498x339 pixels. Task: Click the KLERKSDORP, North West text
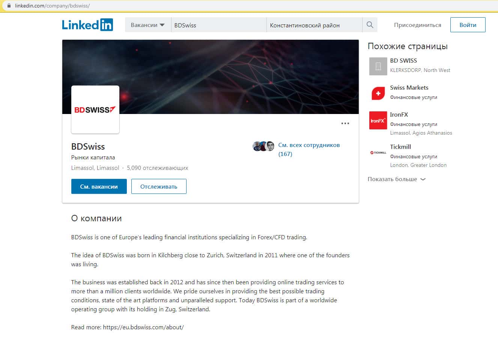[x=420, y=70]
